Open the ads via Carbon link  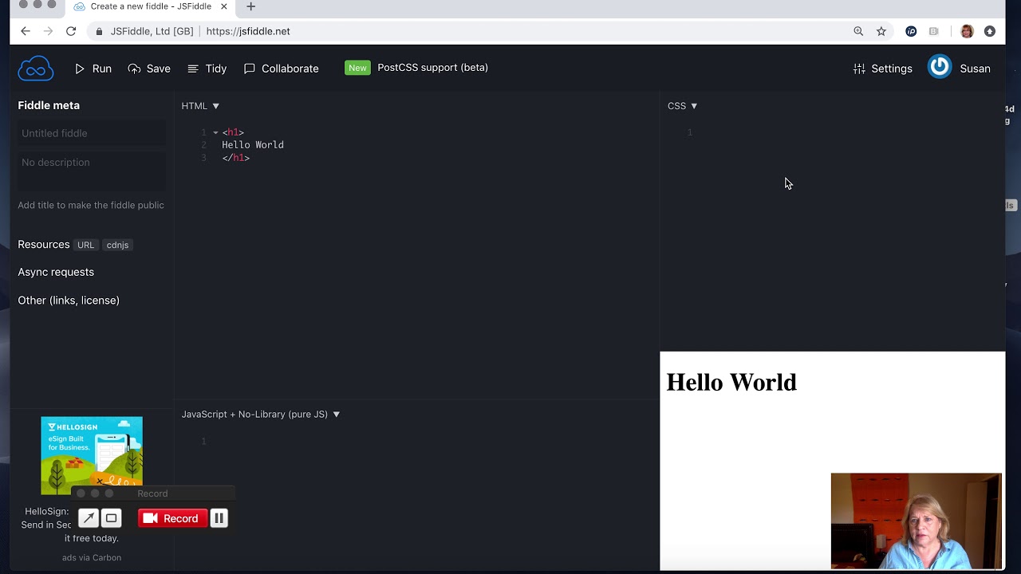click(x=92, y=557)
